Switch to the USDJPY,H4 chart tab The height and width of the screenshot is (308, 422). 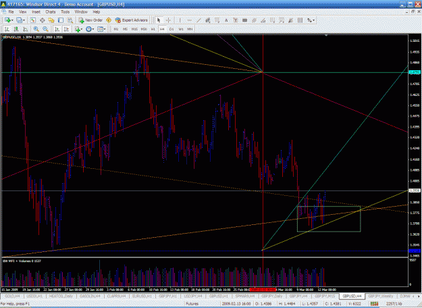[x=193, y=296]
